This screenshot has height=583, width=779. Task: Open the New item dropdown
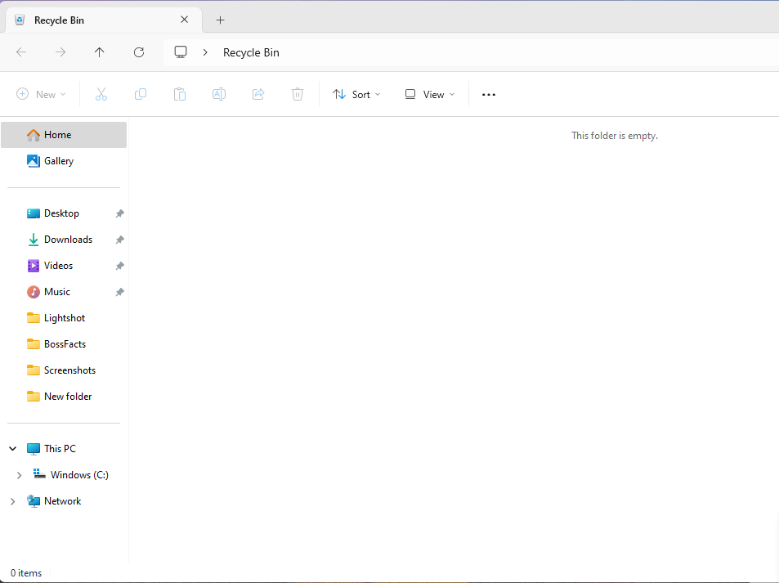pyautogui.click(x=41, y=95)
